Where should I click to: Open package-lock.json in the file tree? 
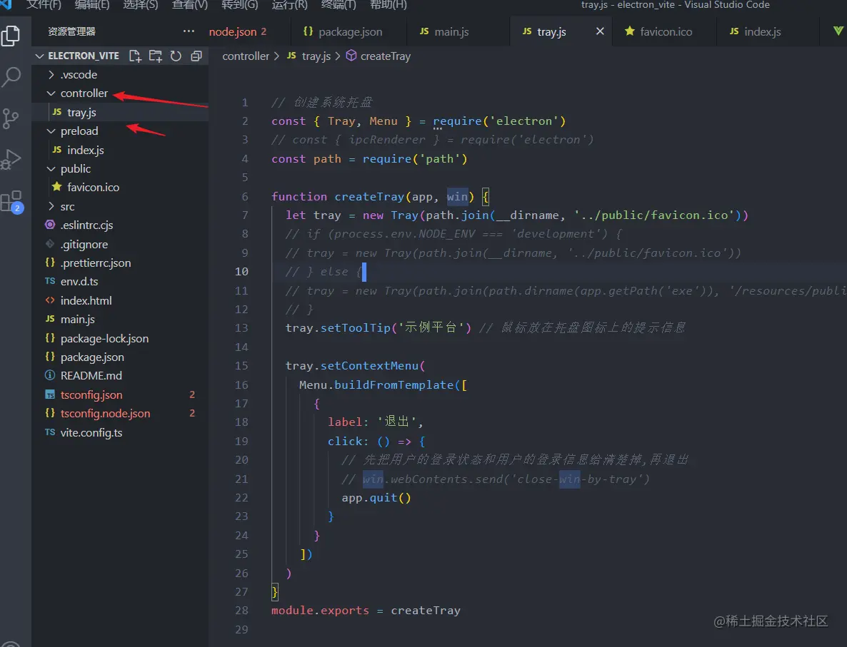coord(120,338)
